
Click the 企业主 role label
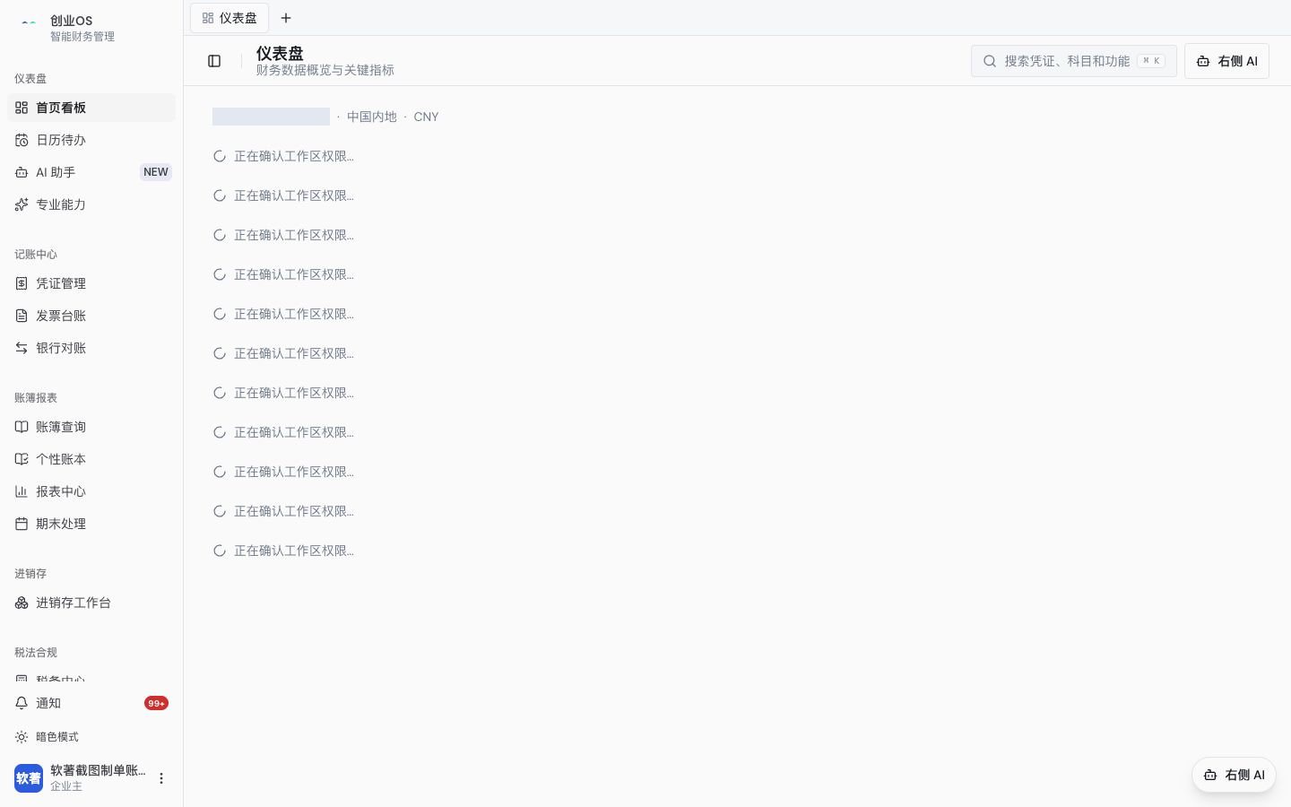(66, 786)
